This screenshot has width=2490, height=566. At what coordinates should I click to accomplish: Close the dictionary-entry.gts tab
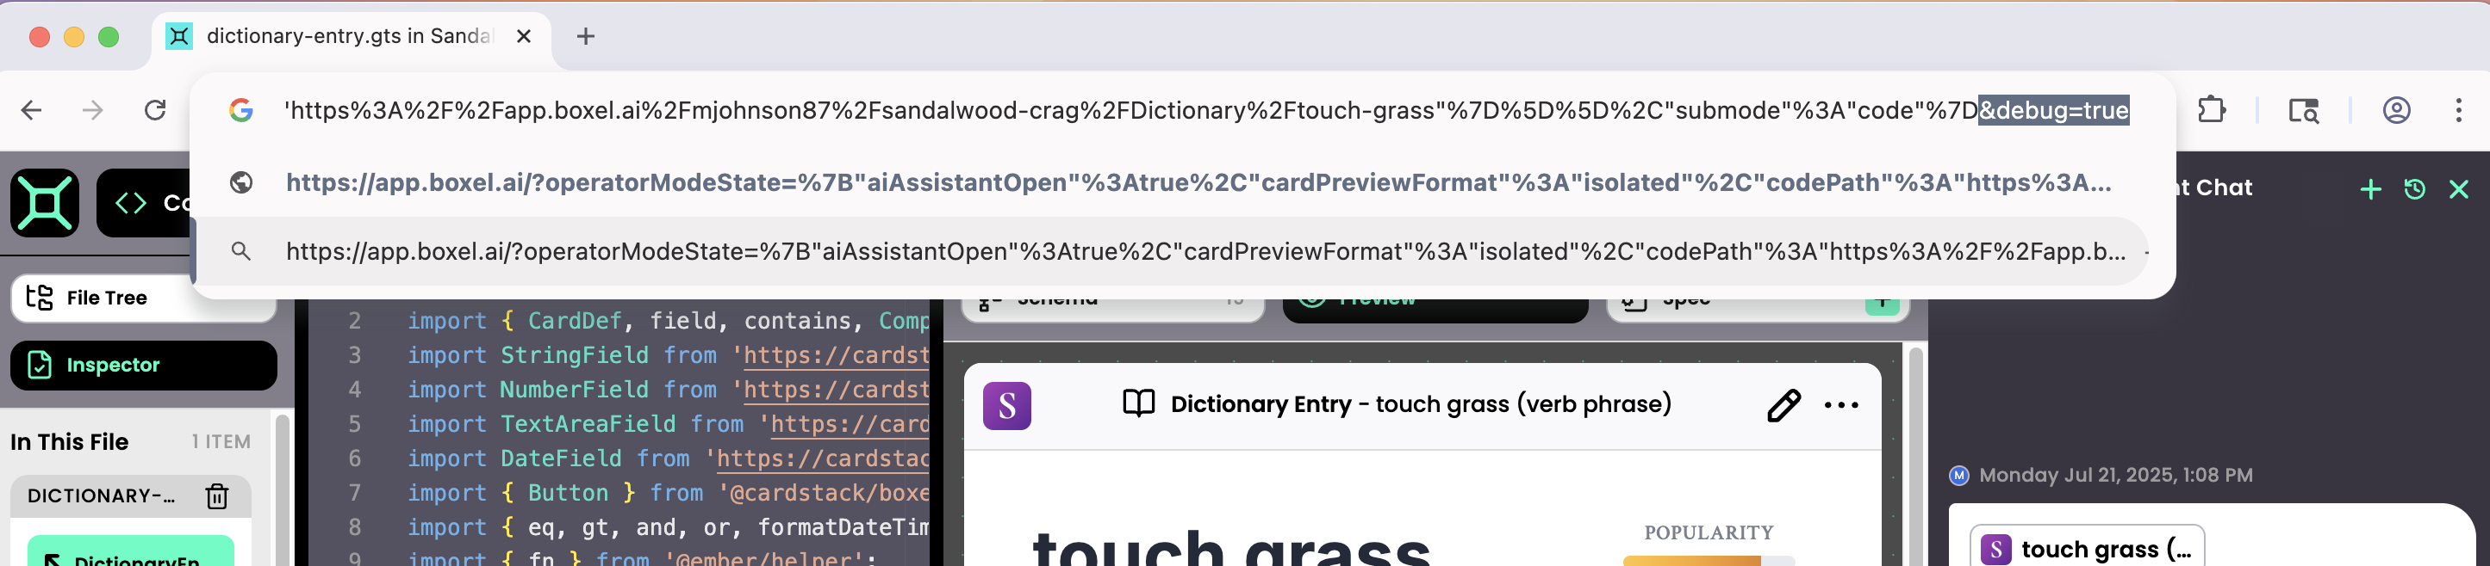coord(524,37)
